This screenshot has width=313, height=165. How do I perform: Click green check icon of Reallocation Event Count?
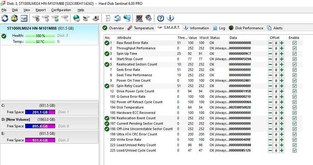tap(107, 118)
